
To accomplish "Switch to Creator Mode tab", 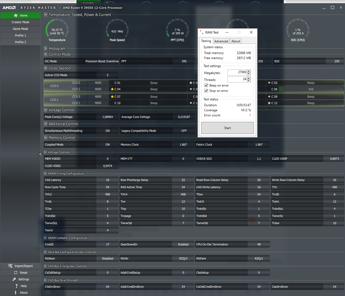I will [21, 22].
